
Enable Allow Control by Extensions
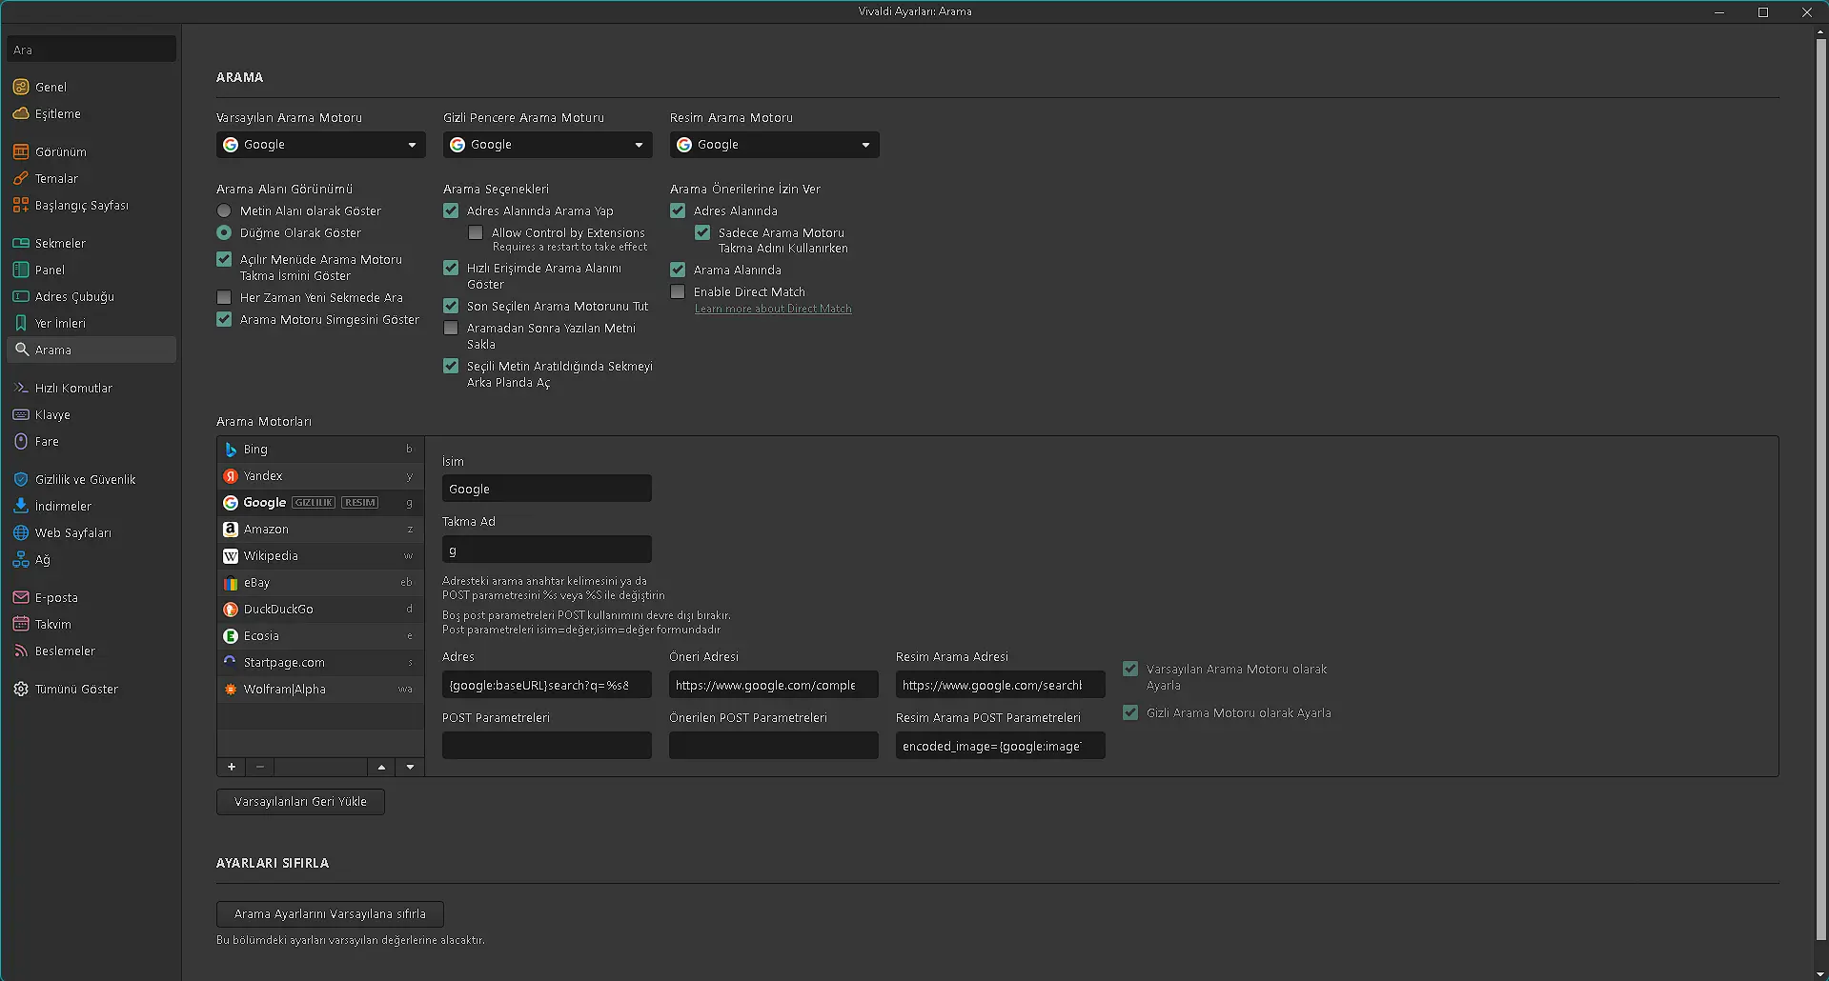click(476, 232)
